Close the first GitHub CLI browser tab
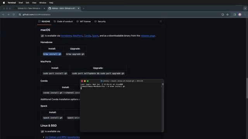This screenshot has height=139, width=248. 44,8
